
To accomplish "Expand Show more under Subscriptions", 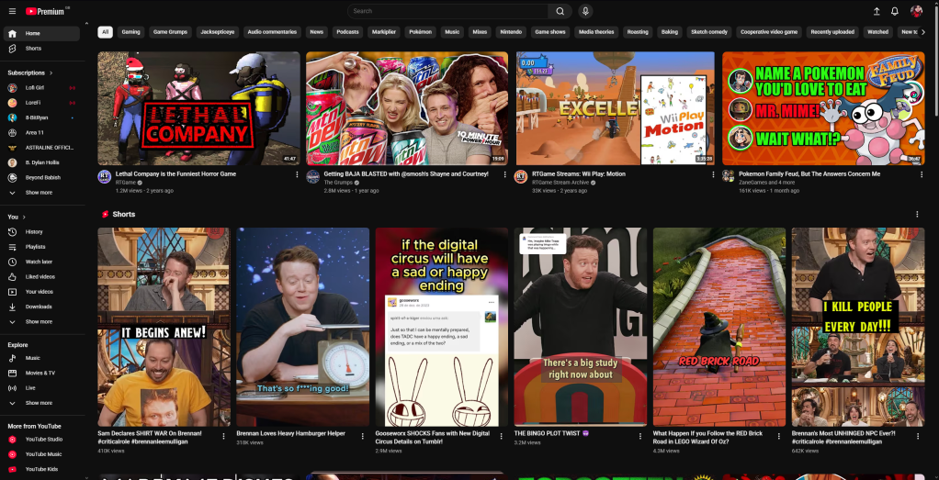I will 39,193.
